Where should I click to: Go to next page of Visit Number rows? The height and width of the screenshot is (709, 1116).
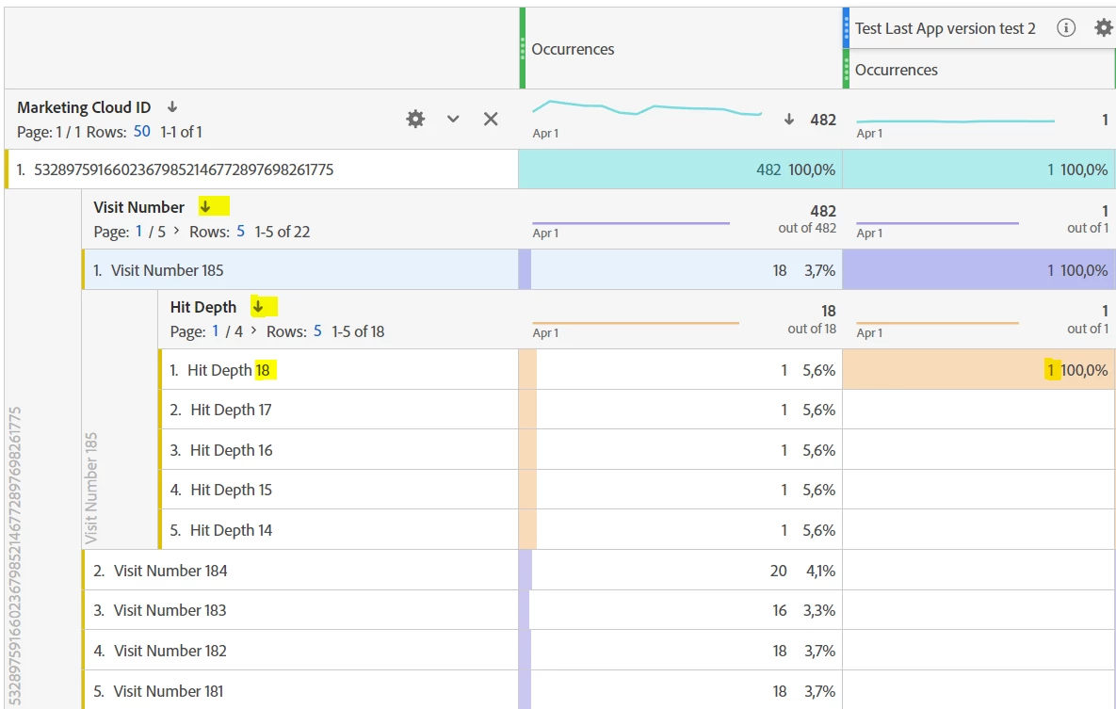176,231
